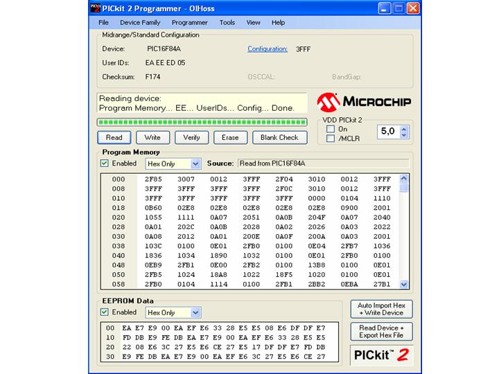The height and width of the screenshot is (374, 499).
Task: Minimize the PICkit 2 Programmer window
Action: coord(385,8)
